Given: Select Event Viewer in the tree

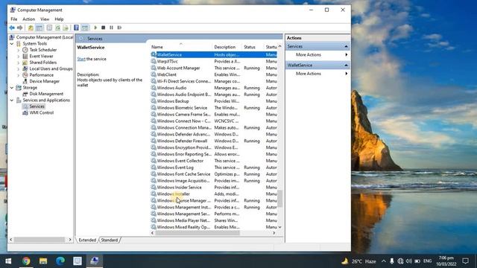Looking at the screenshot, I should pos(42,57).
